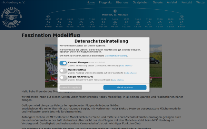Click the cloud icon under 17:00
Viewport: 207px width, 129px height.
click(x=149, y=22)
